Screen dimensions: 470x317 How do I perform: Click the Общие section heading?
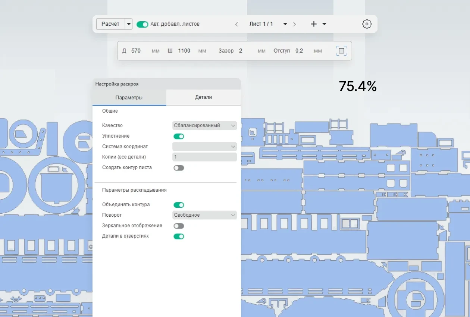(x=110, y=111)
